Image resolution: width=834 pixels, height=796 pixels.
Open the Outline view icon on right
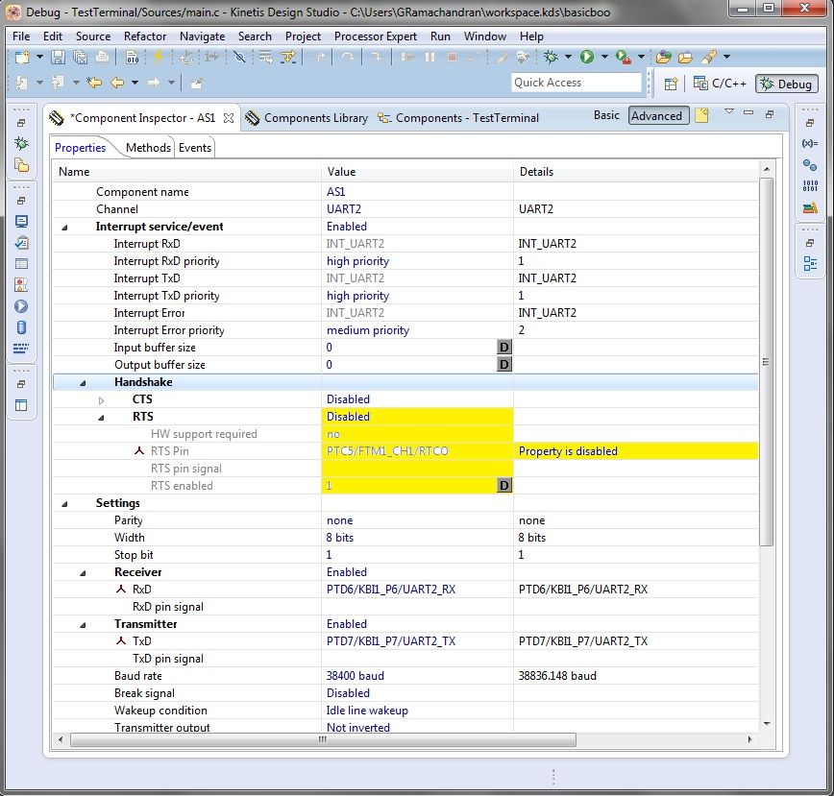coord(810,263)
